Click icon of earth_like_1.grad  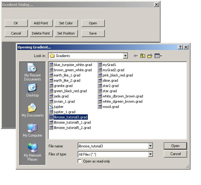(x=51, y=75)
